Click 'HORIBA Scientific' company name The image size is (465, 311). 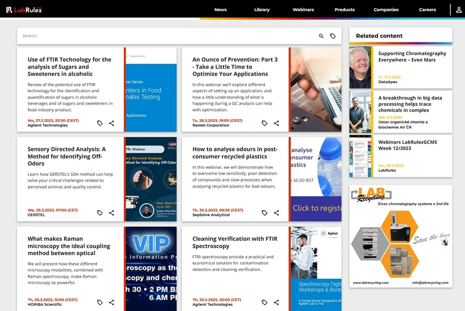[x=45, y=305]
